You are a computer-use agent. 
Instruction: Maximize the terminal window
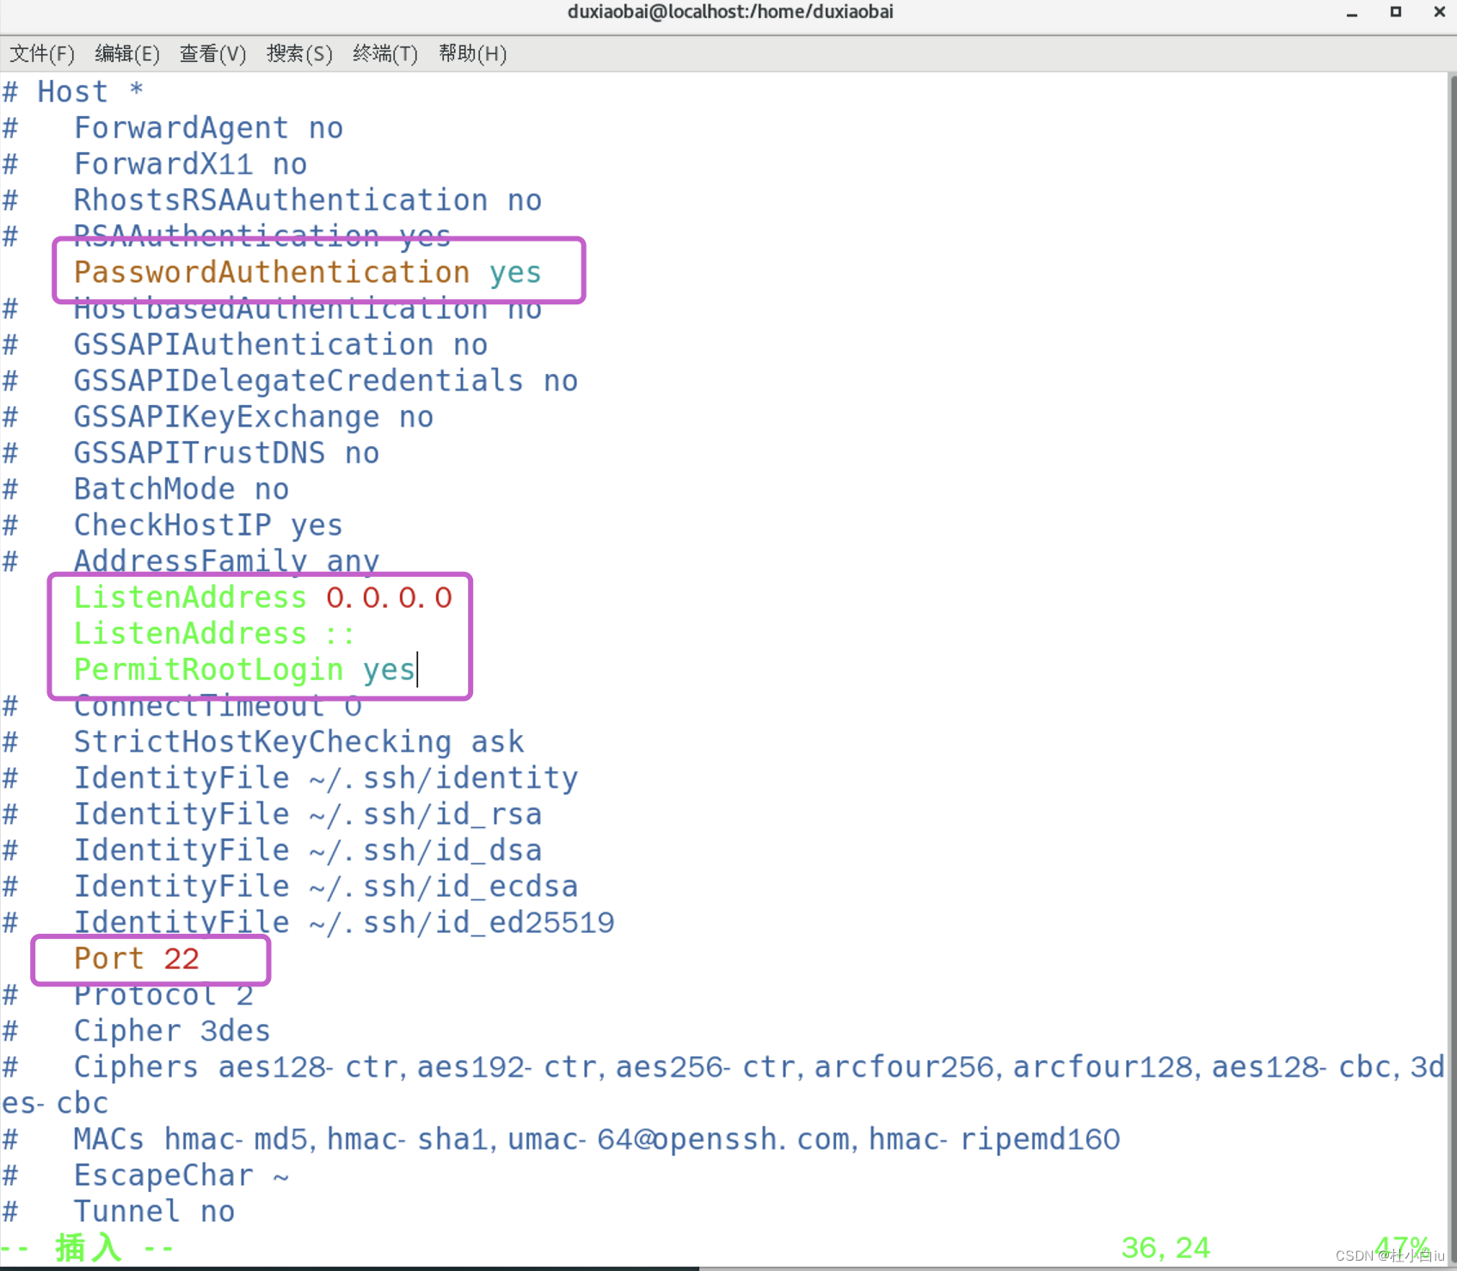pos(1396,12)
